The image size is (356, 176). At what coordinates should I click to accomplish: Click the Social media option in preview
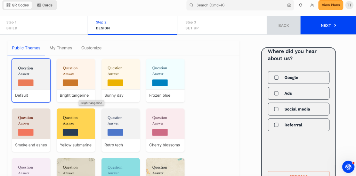click(299, 109)
